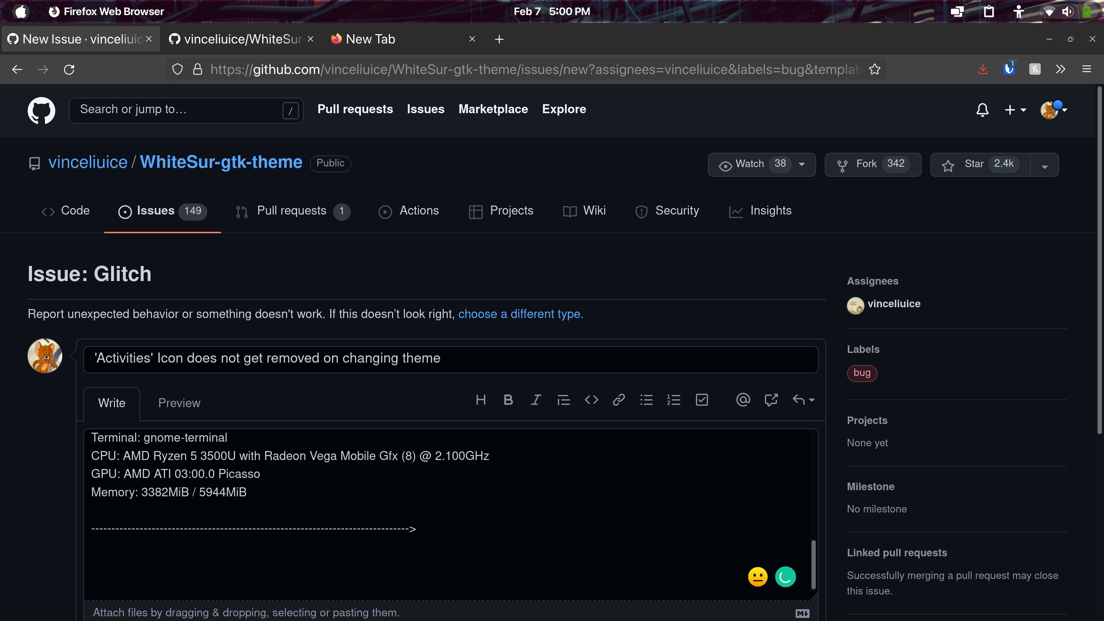Open the create new plus dropdown
Image resolution: width=1104 pixels, height=621 pixels.
[1015, 110]
